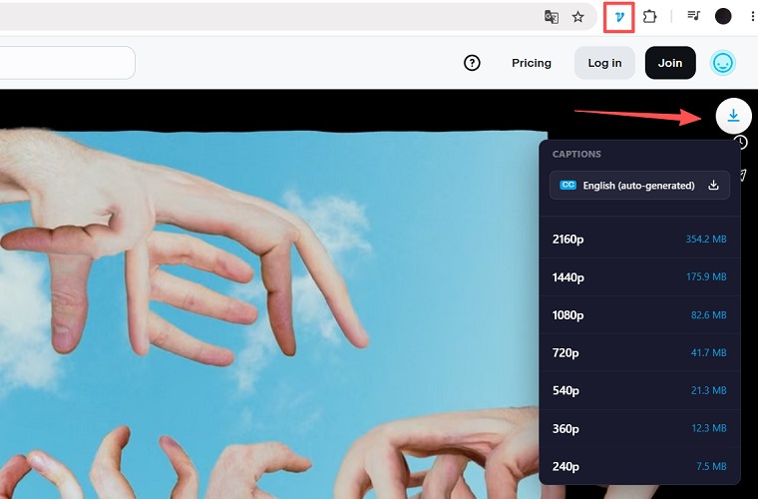Select the 2160p download option
Viewport: 758px width, 499px height.
[x=639, y=239]
